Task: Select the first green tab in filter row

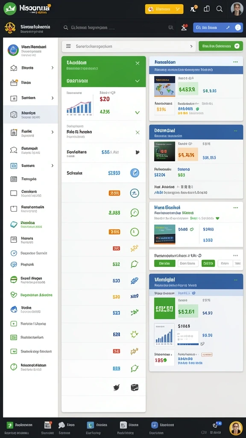Action: [x=164, y=263]
